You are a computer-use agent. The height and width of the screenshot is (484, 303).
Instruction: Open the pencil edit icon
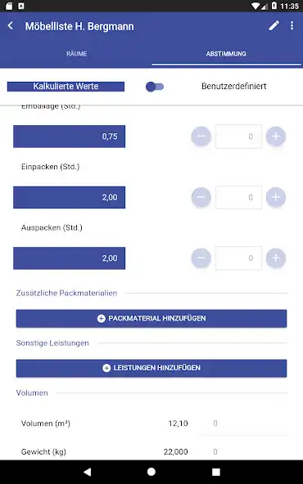coord(274,25)
